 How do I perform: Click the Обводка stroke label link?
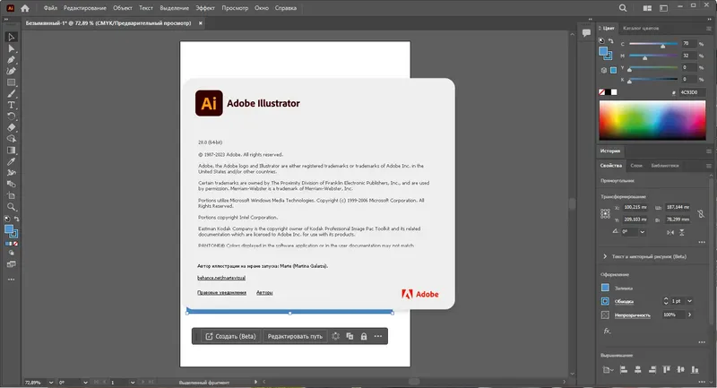(x=624, y=302)
